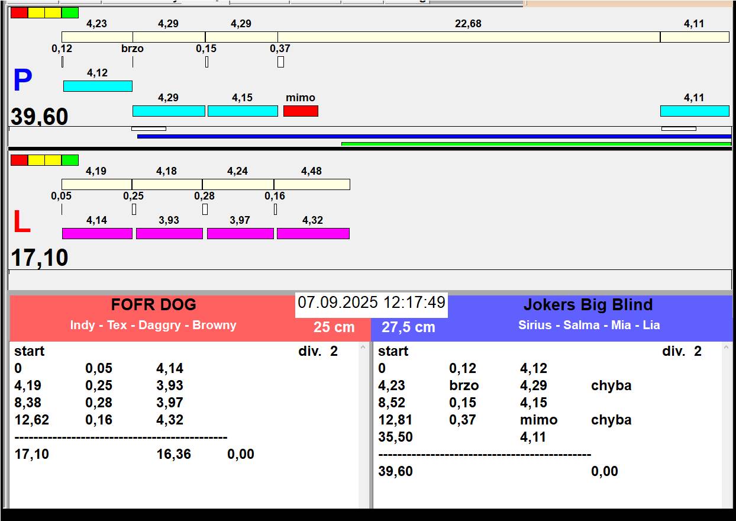736x521 pixels.
Task: Click the long 22,68 timeline segment
Action: pos(469,37)
